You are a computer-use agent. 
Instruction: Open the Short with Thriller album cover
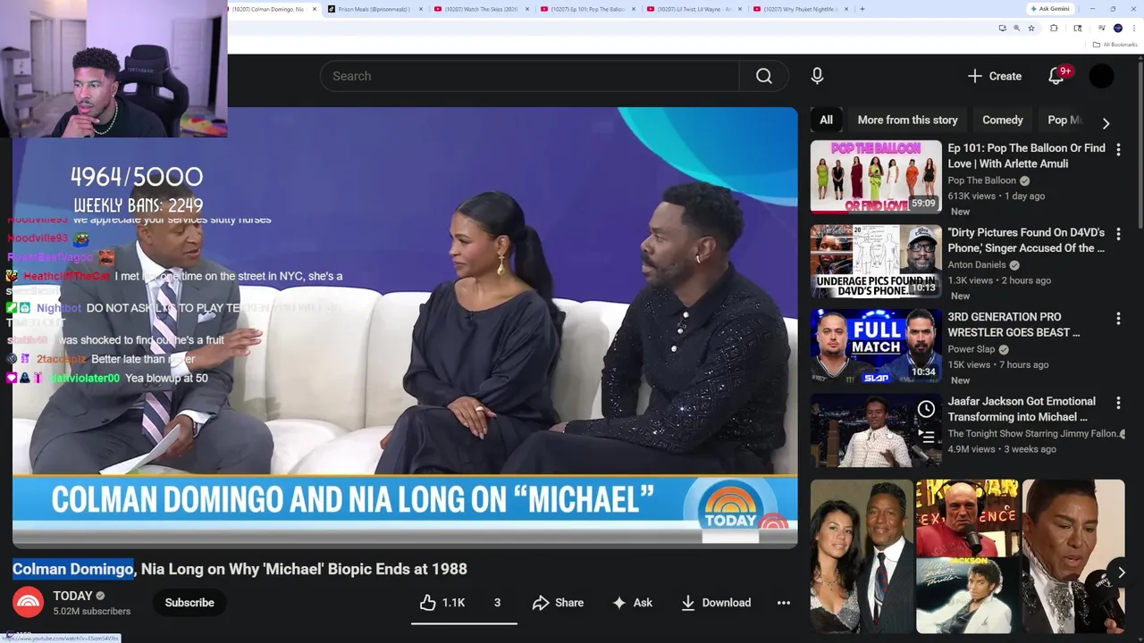click(967, 556)
